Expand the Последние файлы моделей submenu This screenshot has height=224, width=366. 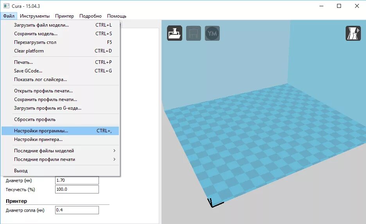pos(60,151)
